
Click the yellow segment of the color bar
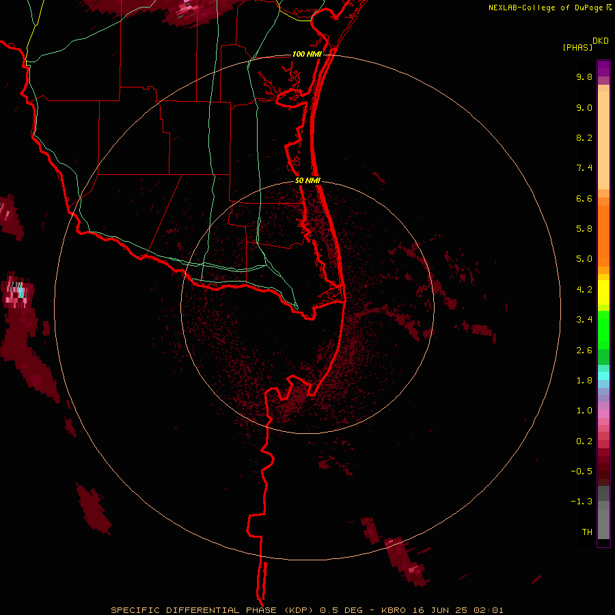(x=603, y=292)
